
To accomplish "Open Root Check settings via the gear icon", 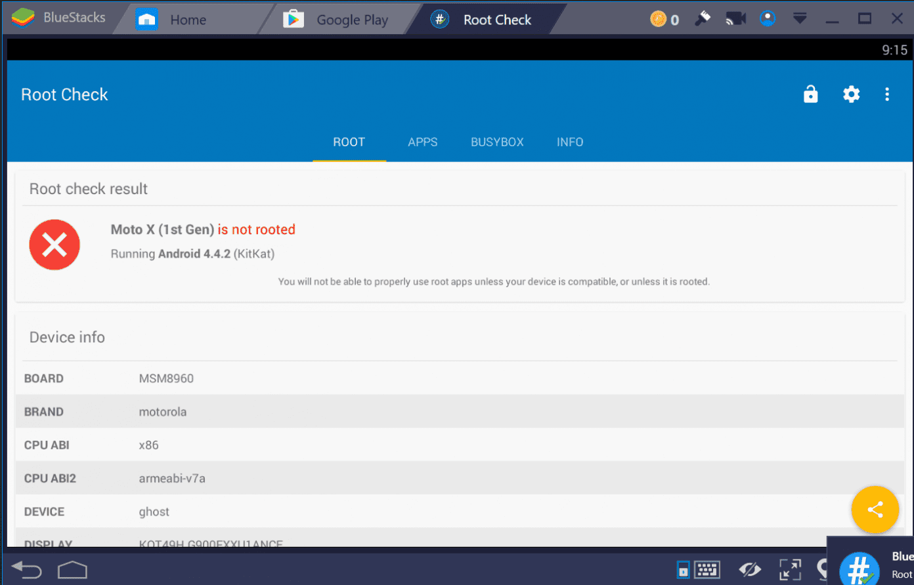I will click(851, 94).
